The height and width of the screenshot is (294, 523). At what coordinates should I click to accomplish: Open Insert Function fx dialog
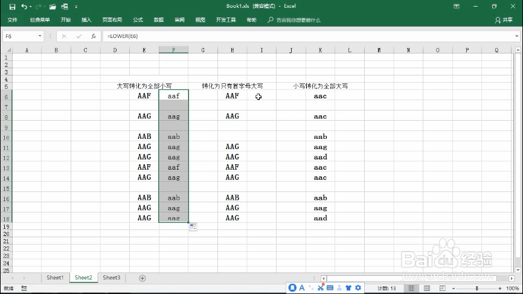click(x=94, y=36)
